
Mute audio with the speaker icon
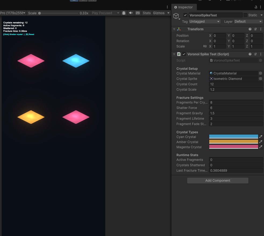131,13
